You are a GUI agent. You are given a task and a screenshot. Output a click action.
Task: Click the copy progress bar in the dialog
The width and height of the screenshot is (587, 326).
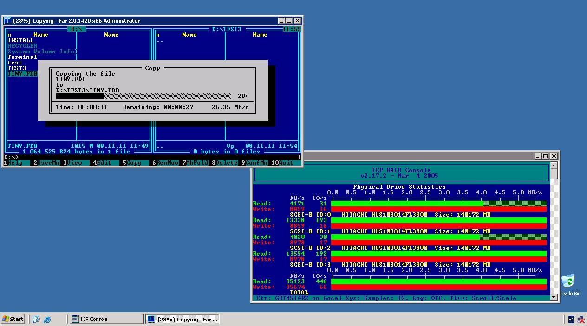point(143,96)
